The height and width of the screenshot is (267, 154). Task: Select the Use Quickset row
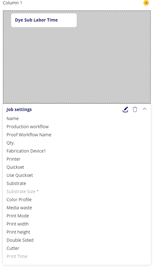coord(20,175)
